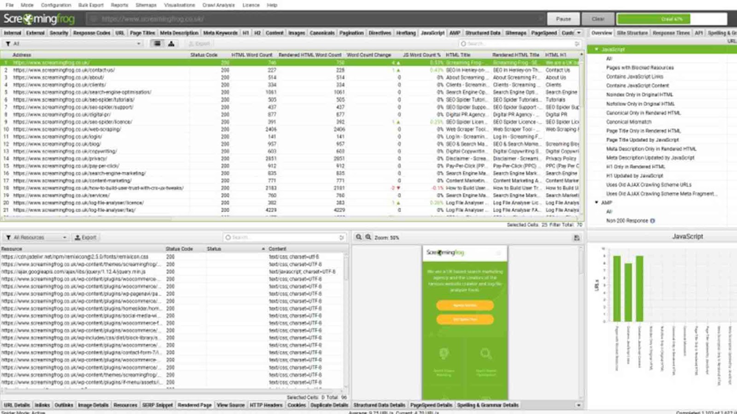This screenshot has height=414, width=737.
Task: Click the crawl progress bar
Action: pyautogui.click(x=672, y=19)
